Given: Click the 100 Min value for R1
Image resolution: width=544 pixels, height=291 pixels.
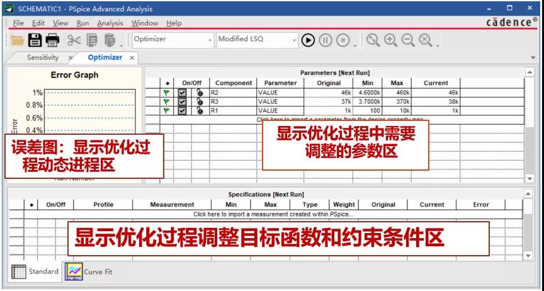Looking at the screenshot, I should [x=368, y=111].
